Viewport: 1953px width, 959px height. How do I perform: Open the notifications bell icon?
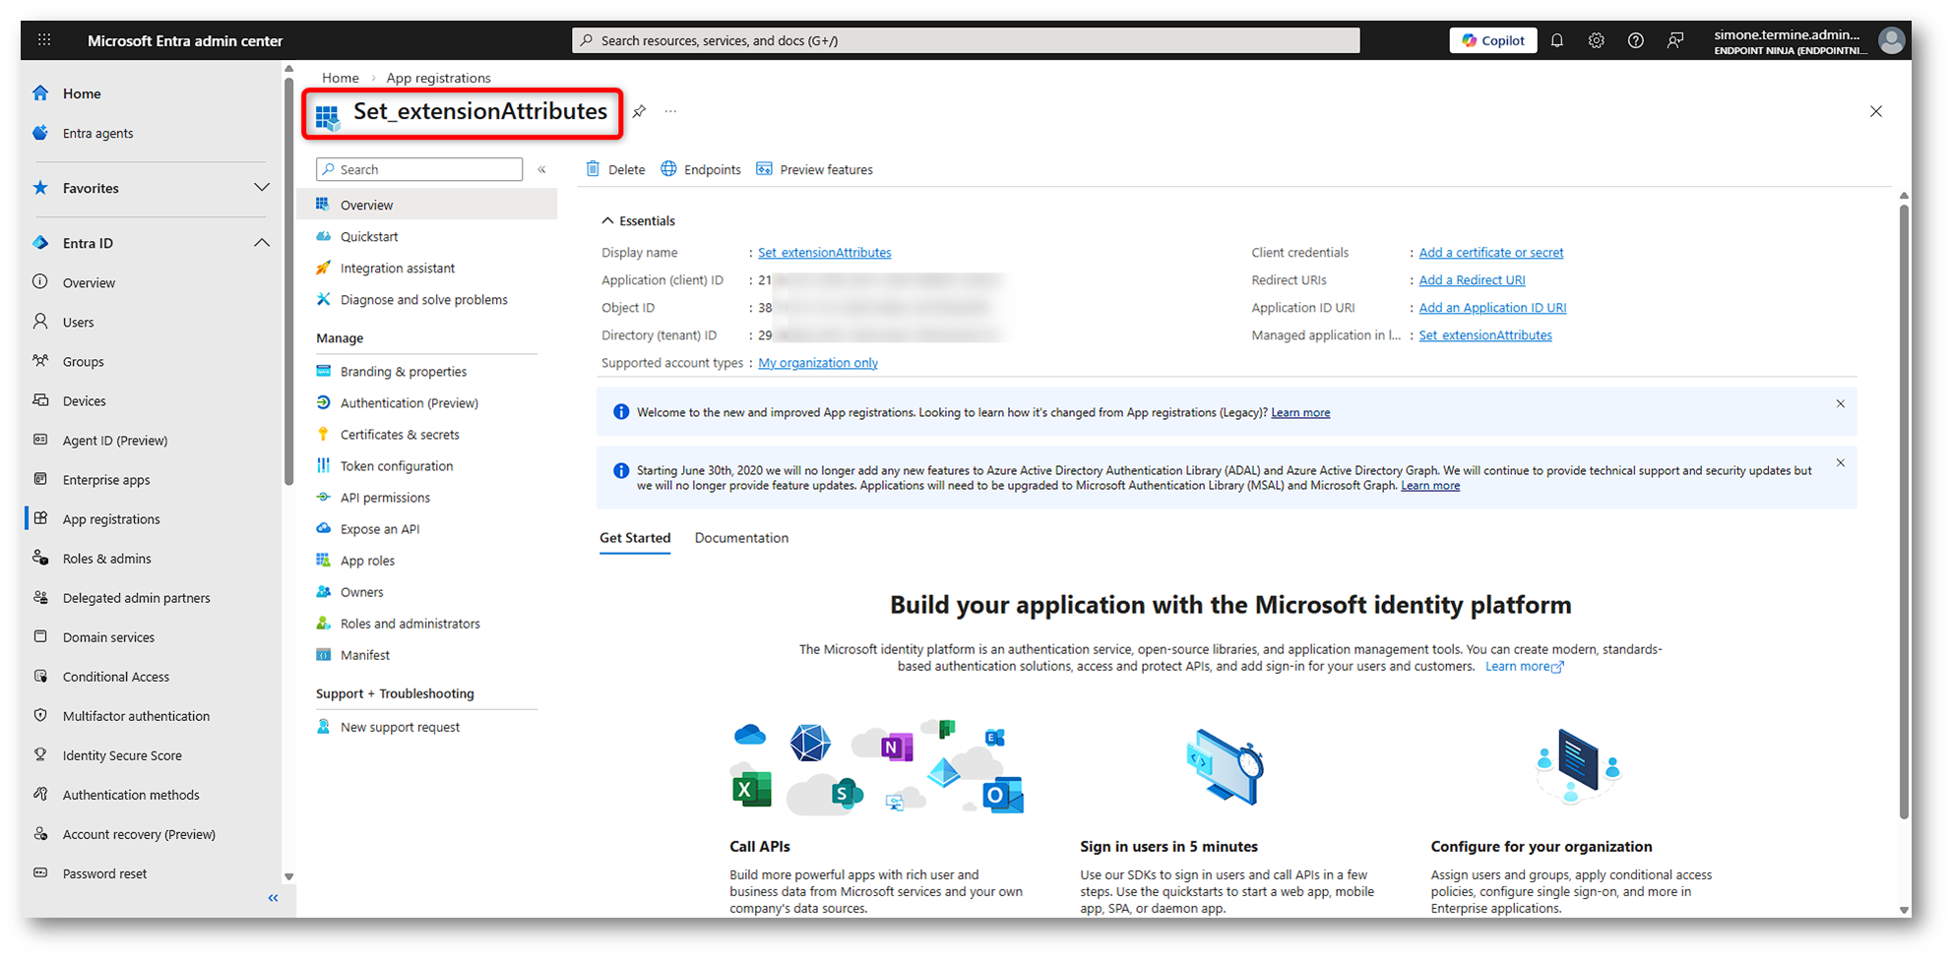1557,40
